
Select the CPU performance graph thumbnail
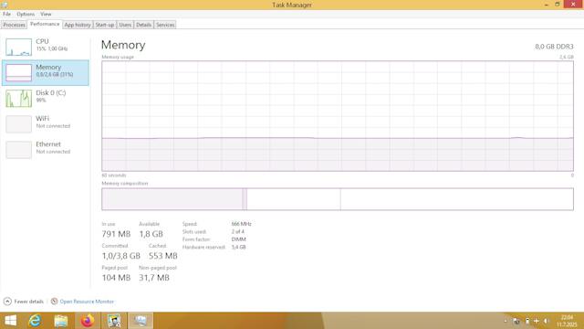(x=18, y=47)
